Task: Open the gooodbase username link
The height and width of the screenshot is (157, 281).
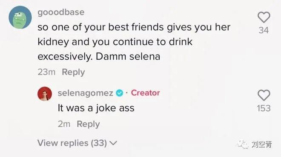Action: (61, 12)
